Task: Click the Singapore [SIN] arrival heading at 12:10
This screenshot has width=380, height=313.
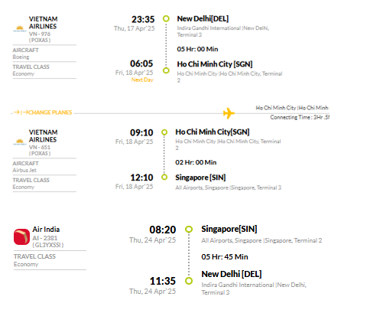Action: [200, 178]
